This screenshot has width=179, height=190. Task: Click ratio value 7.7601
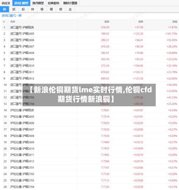[105, 110]
